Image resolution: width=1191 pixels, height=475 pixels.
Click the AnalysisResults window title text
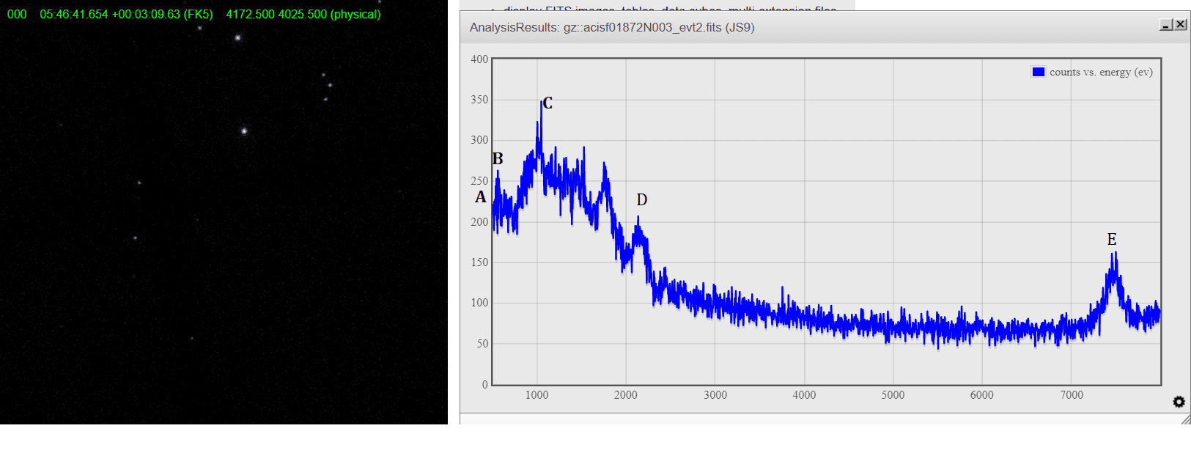pos(612,27)
